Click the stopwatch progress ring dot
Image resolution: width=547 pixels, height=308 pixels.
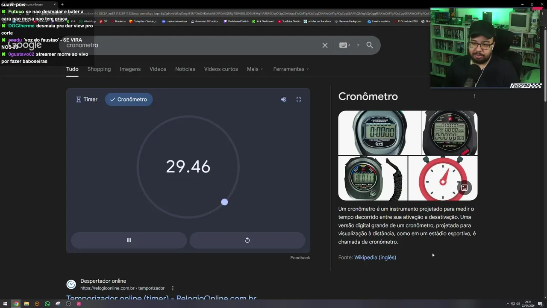click(x=224, y=202)
